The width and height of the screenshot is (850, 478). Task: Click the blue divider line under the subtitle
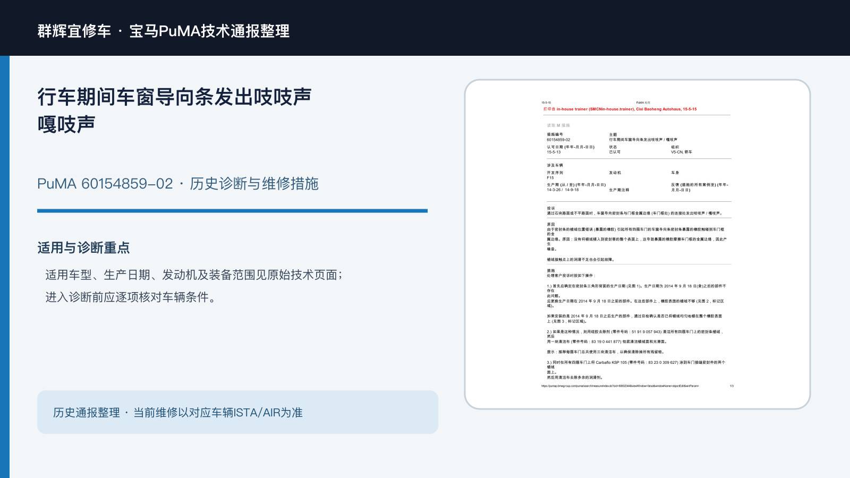click(232, 211)
